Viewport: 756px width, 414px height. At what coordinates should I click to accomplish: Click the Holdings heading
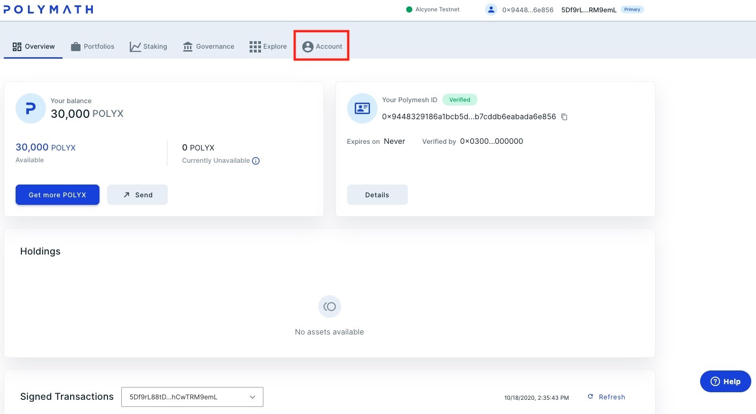(x=40, y=251)
